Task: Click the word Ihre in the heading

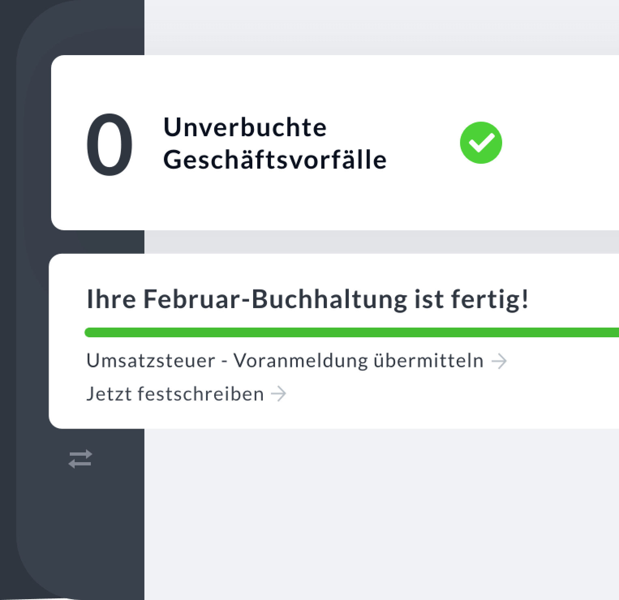Action: point(111,299)
